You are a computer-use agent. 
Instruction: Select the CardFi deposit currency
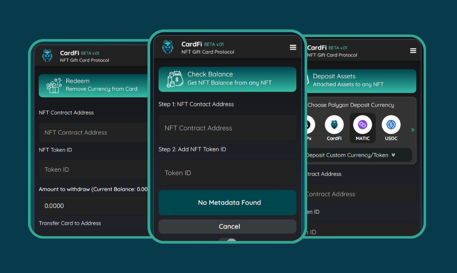[334, 129]
